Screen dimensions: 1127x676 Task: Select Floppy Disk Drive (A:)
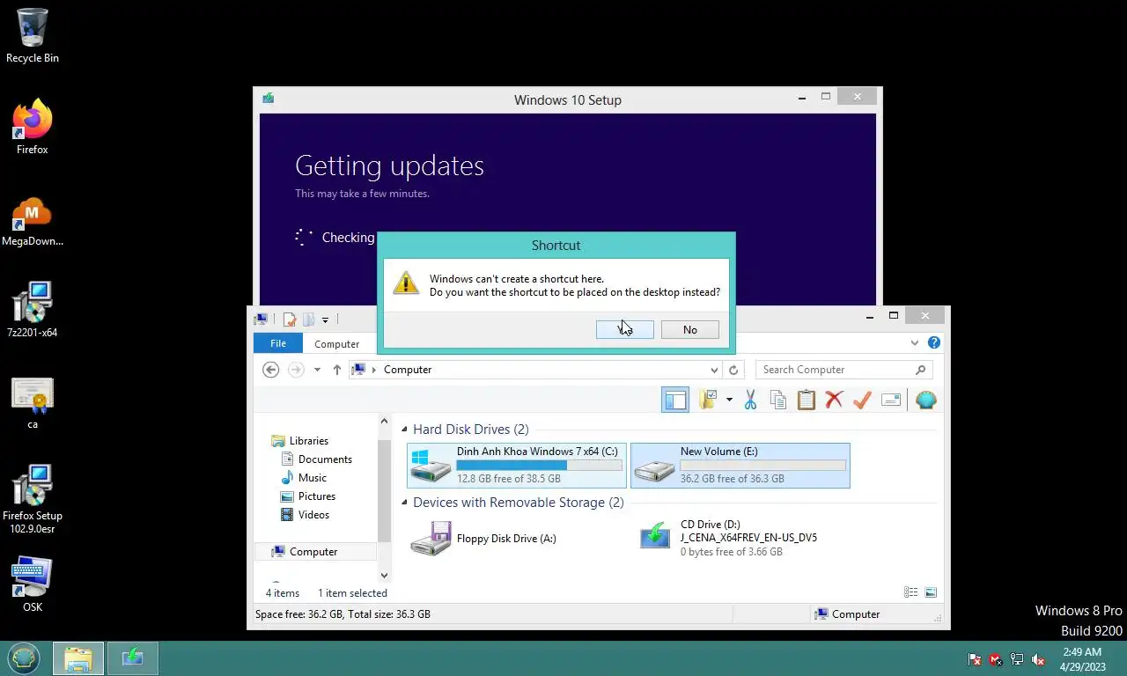517,539
